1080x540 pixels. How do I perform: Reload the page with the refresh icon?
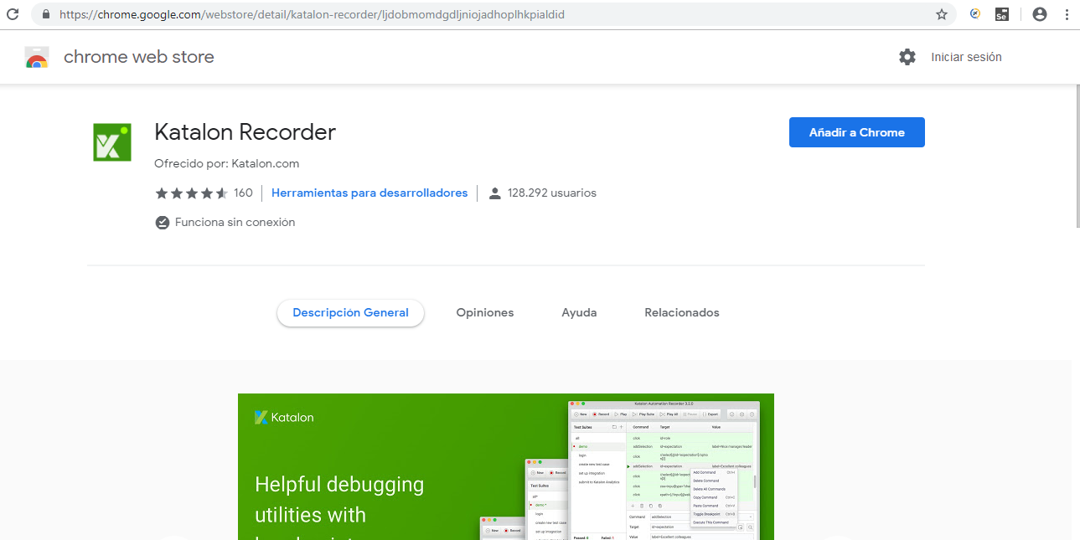13,14
